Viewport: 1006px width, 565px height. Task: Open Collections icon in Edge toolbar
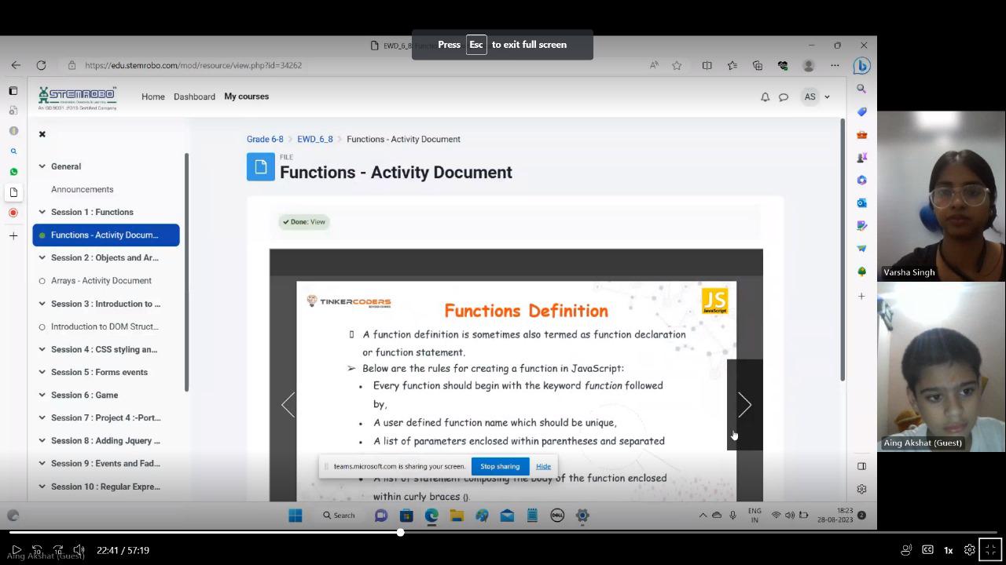point(758,65)
